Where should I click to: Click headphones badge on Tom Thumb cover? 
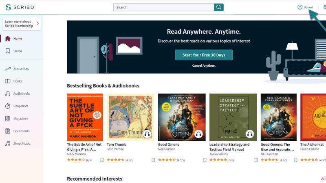[147, 134]
